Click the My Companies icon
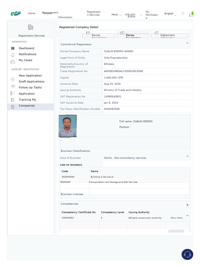The width and height of the screenshot is (200, 267). pyautogui.click(x=13, y=107)
